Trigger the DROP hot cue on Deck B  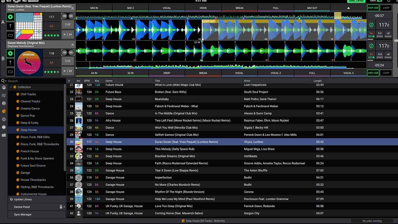point(167,73)
